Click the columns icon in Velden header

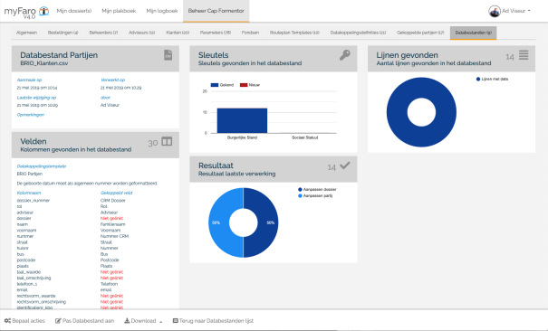tap(167, 142)
